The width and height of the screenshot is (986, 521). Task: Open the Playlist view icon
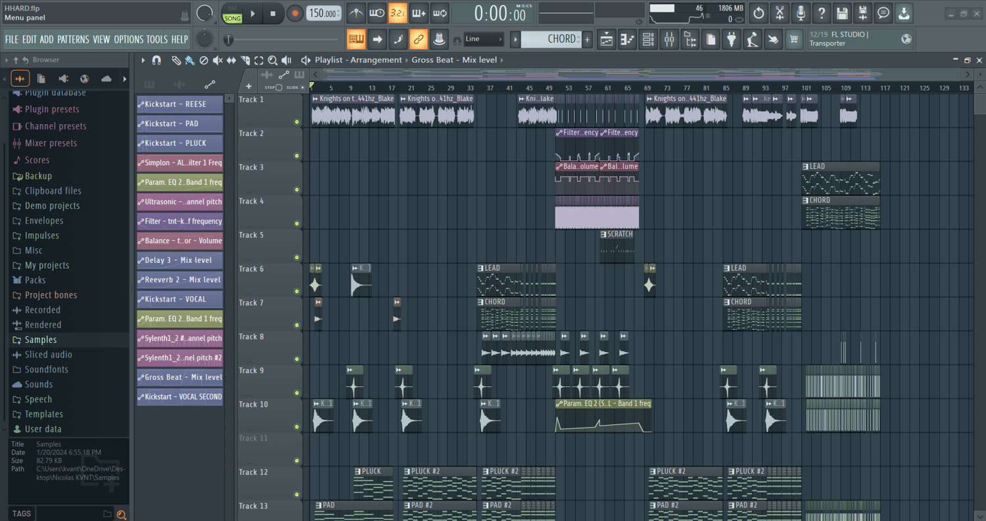(x=607, y=39)
